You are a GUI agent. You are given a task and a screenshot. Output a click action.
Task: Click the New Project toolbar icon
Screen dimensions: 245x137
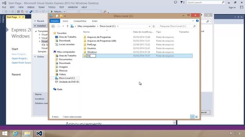pos(18,12)
